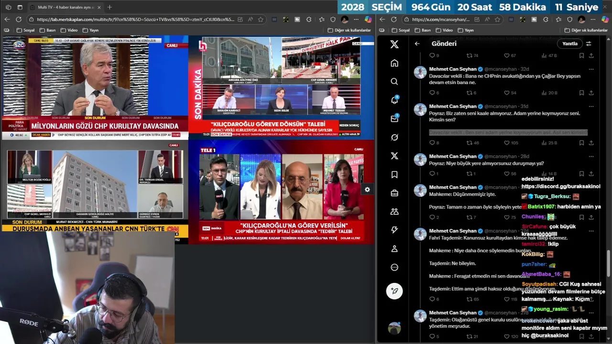Open more menu on 28d Niye büyük tweet
Viewport: 612px width, 344px height.
tap(591, 156)
